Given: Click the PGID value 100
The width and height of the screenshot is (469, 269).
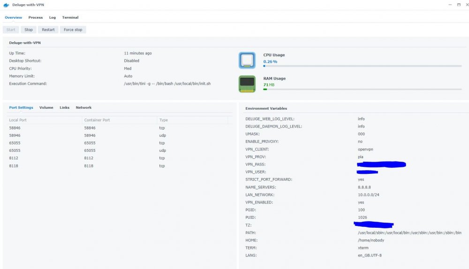Looking at the screenshot, I should pyautogui.click(x=361, y=210).
